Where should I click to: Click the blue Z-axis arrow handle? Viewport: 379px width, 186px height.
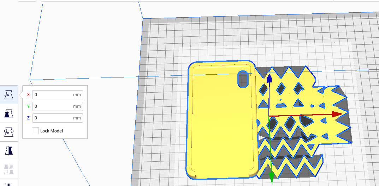(x=269, y=79)
